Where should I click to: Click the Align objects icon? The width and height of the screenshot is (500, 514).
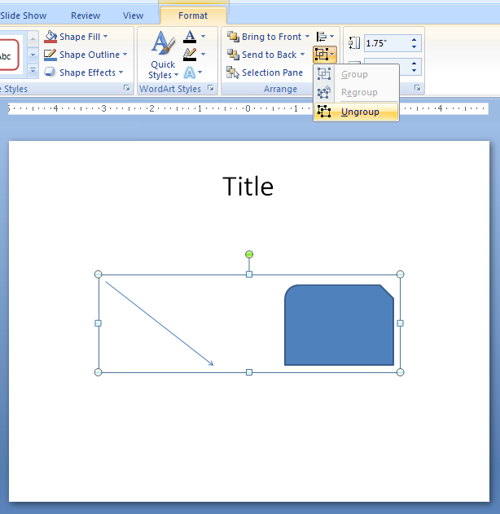tap(321, 37)
